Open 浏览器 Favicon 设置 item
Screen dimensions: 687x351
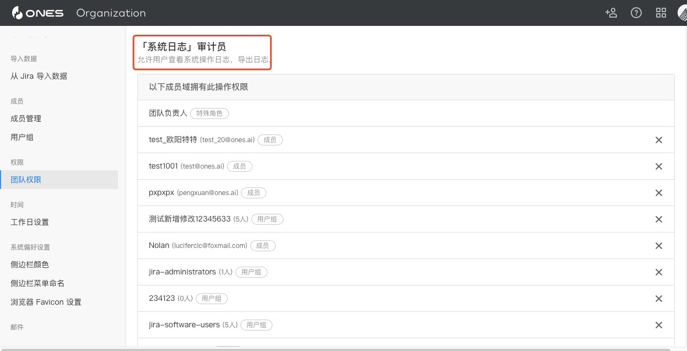tap(46, 302)
